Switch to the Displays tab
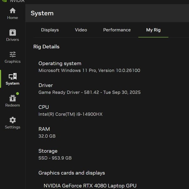Image resolution: width=189 pixels, height=189 pixels. (50, 30)
